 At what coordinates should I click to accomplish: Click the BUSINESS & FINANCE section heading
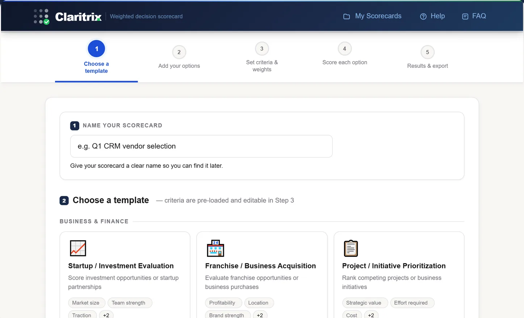[94, 221]
